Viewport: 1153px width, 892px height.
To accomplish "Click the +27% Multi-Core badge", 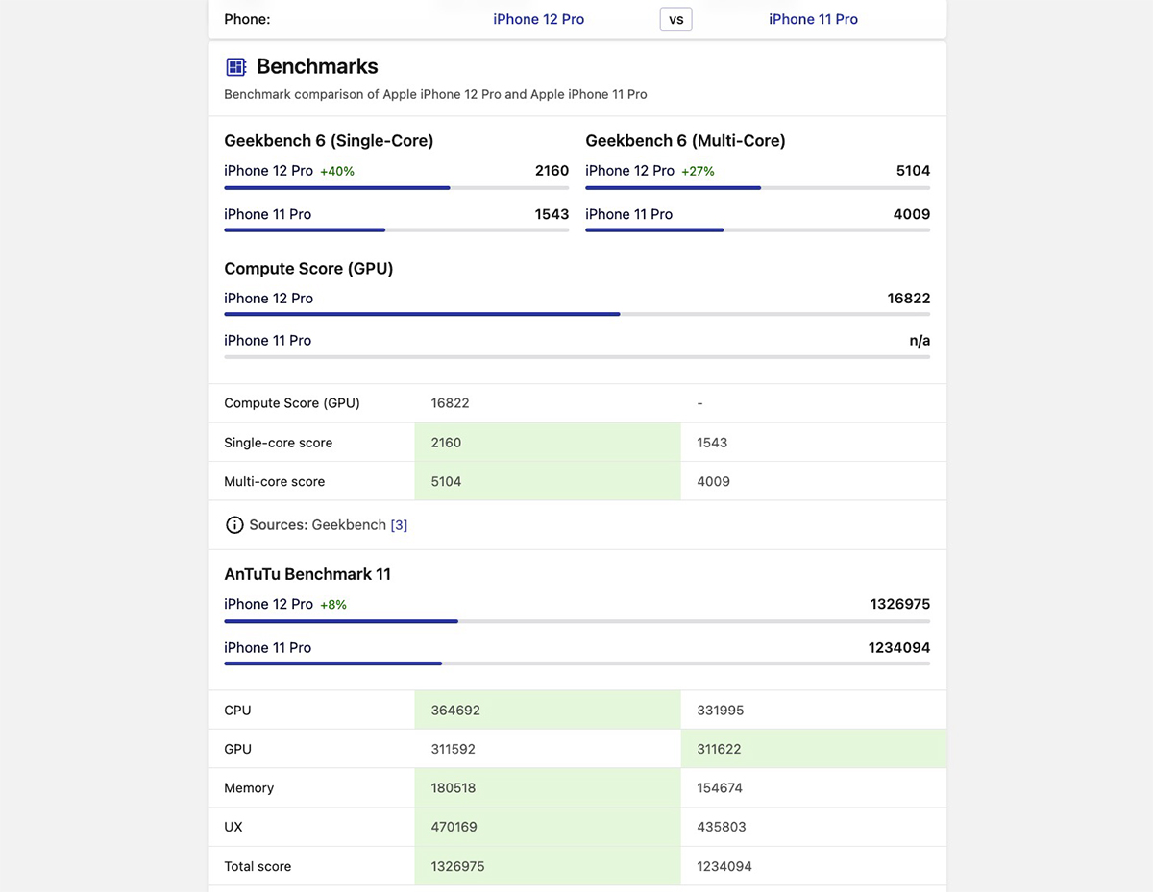I will point(698,172).
